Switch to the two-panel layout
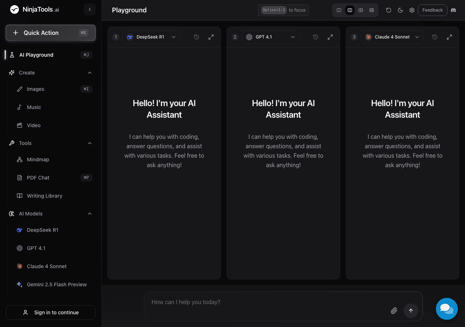Screen dimensions: 465x327 click(339, 10)
